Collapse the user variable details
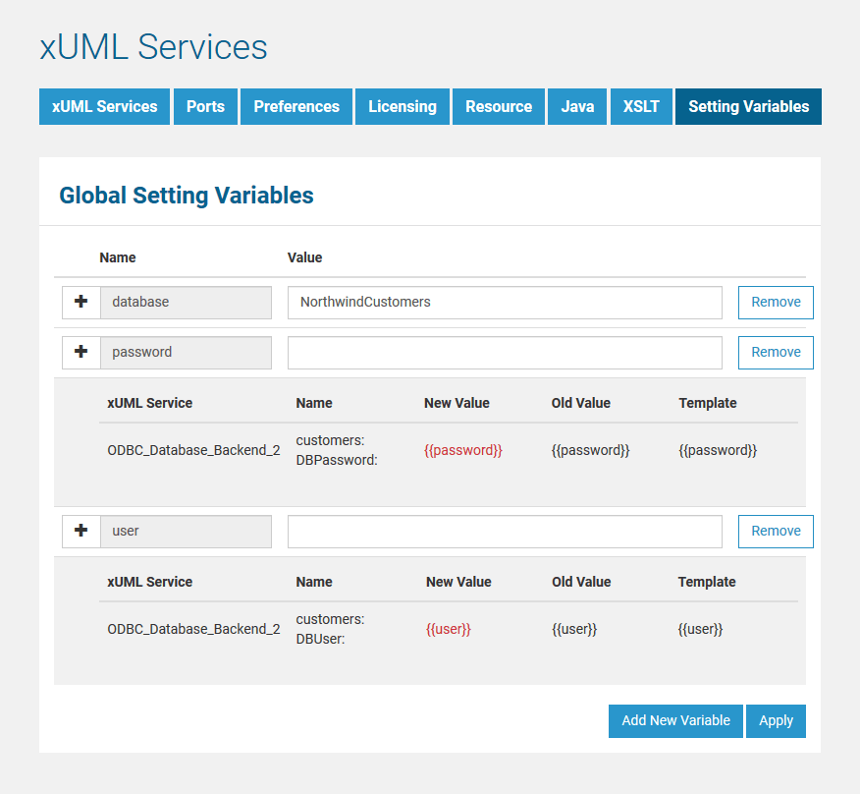 [x=81, y=532]
